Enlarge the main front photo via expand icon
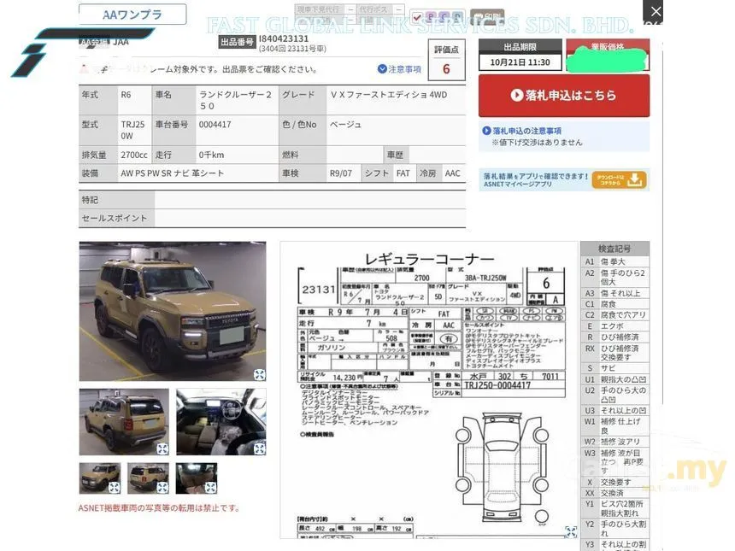735x551 pixels. point(259,374)
